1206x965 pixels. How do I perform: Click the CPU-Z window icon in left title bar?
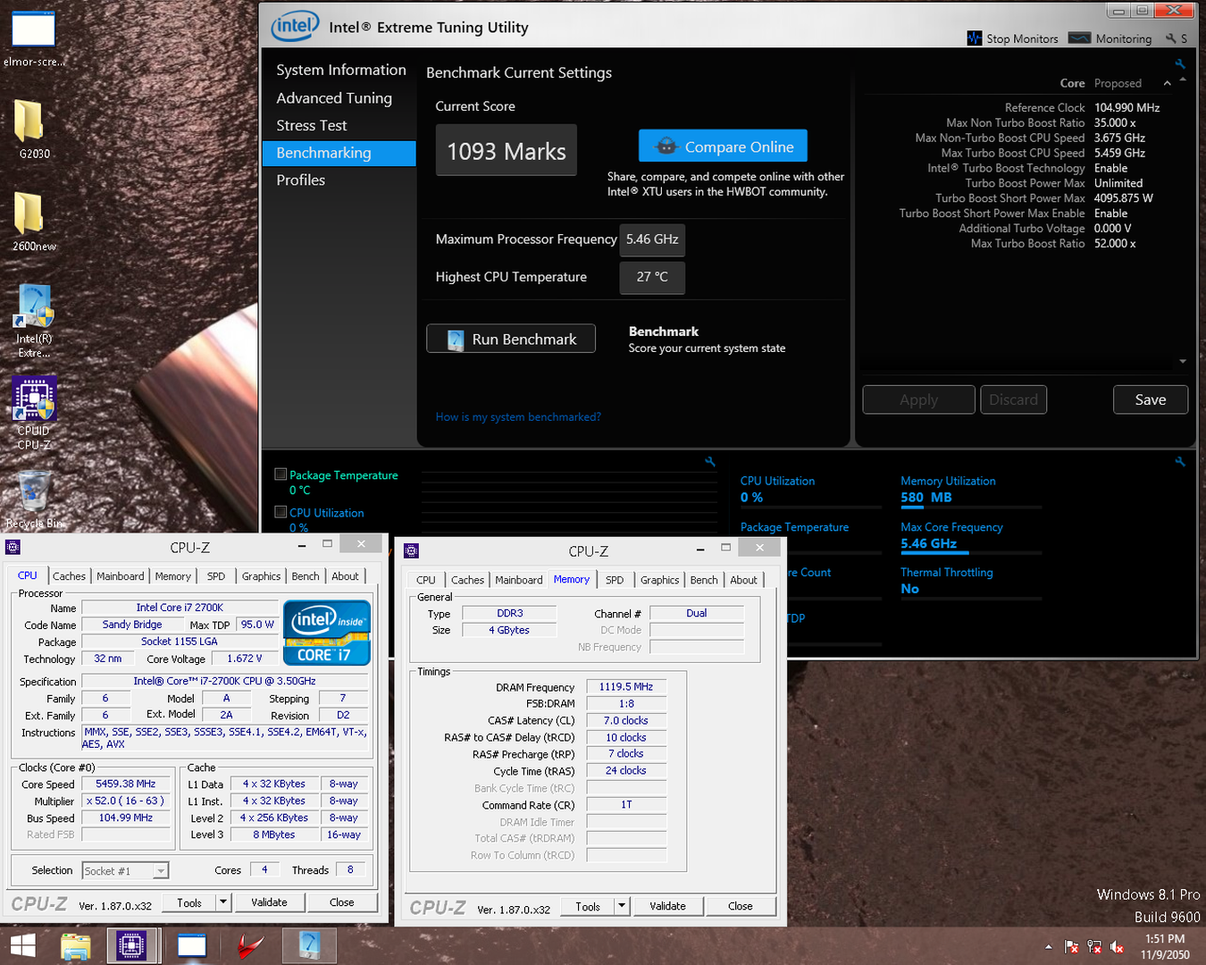point(13,547)
